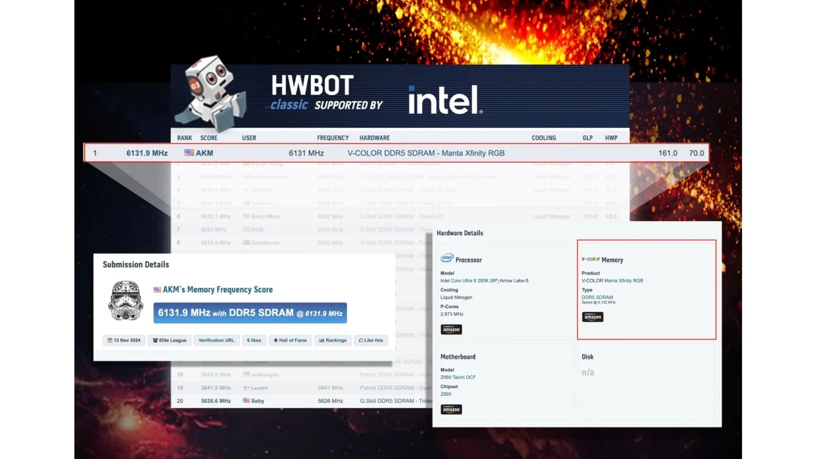This screenshot has width=816, height=459.
Task: Click the HWP column header
Action: point(611,138)
